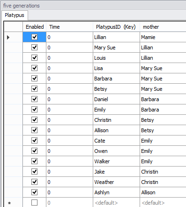Select PlatypusID cell 'Walker'
186x207 pixels.
coord(116,161)
